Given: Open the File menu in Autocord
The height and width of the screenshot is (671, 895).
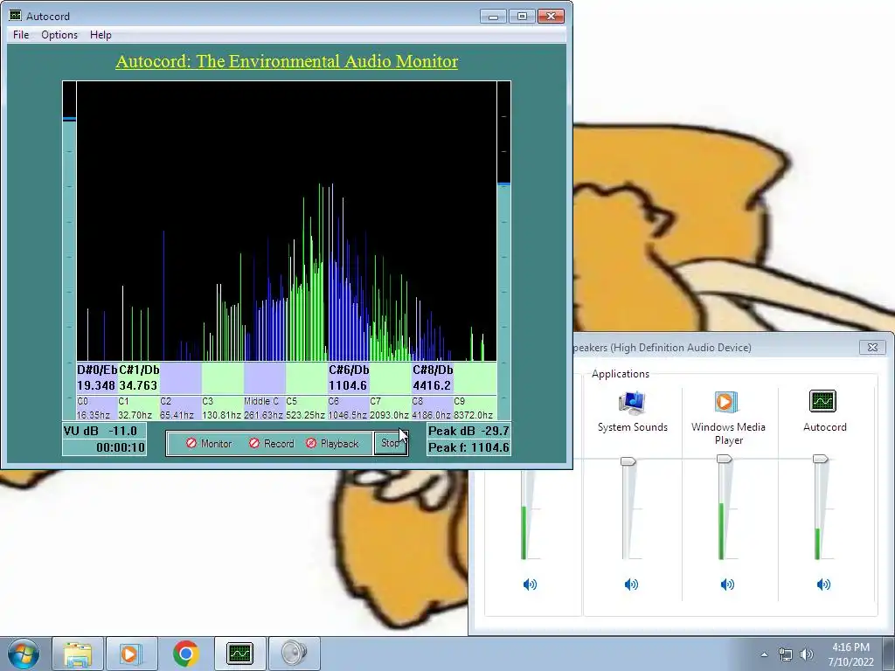Looking at the screenshot, I should click(21, 35).
